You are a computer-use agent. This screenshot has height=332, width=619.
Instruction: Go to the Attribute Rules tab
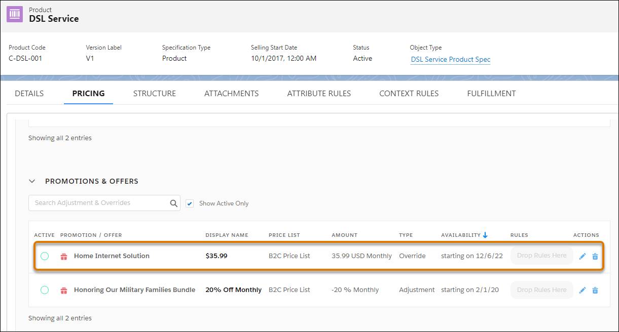click(319, 94)
